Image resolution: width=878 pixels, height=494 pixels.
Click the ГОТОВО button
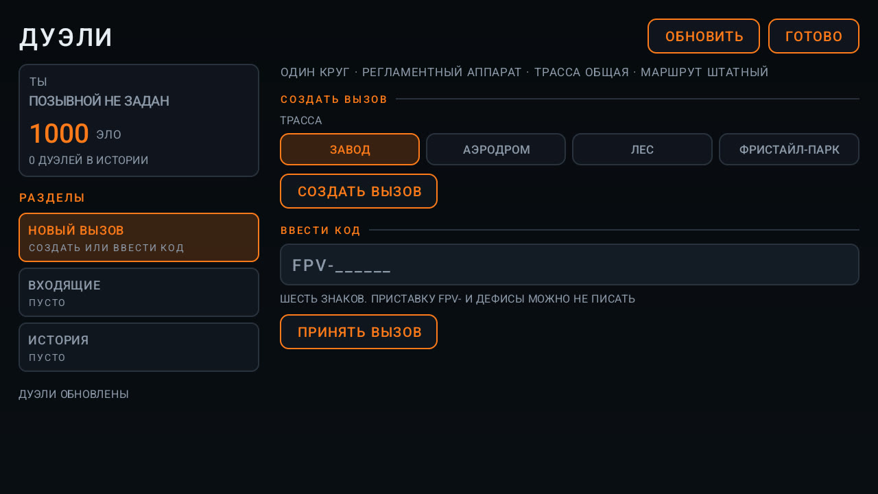814,36
